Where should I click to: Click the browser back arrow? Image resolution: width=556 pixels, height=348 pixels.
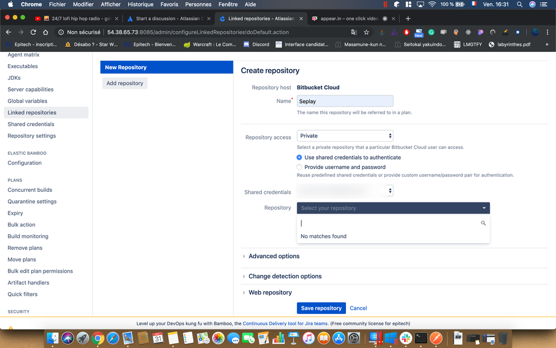click(x=8, y=32)
